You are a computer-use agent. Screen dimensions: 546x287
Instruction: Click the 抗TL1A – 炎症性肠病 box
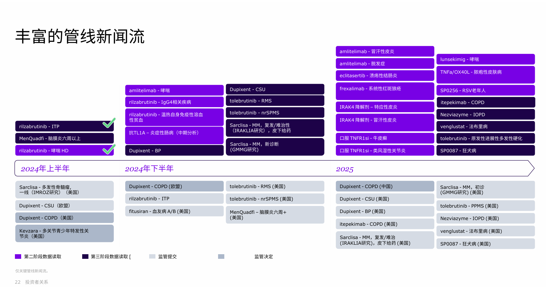click(174, 135)
